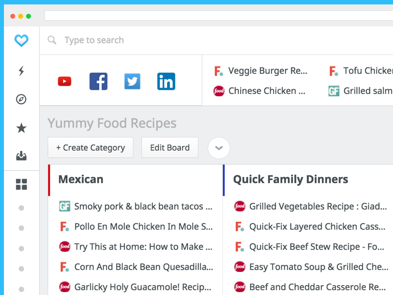393x295 pixels.
Task: Expand the chevron dropdown beside Edit Board
Action: tap(219, 147)
